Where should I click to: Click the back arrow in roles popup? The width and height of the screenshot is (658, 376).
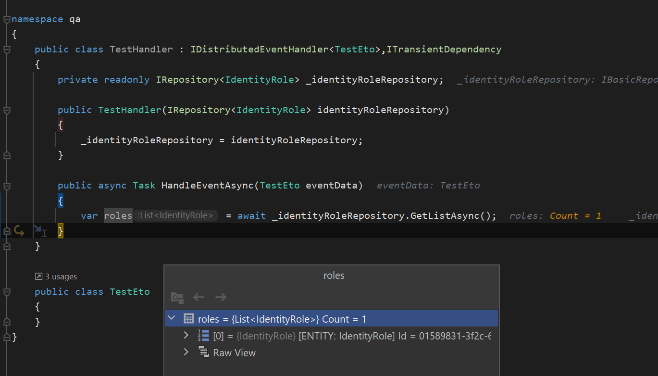(199, 298)
